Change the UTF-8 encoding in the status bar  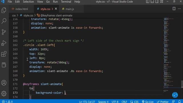[x=115, y=102]
